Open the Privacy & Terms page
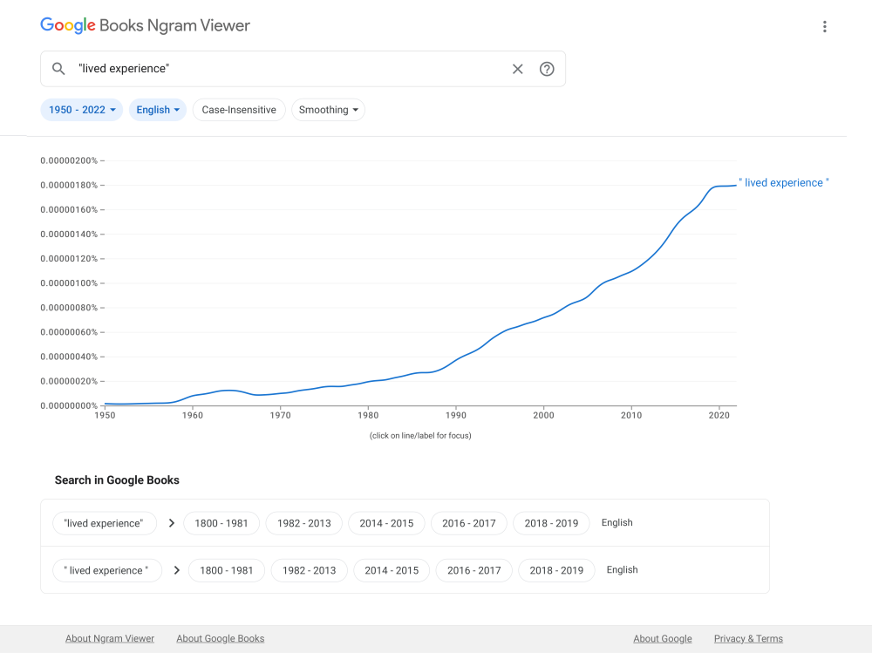The height and width of the screenshot is (653, 872). [x=748, y=638]
